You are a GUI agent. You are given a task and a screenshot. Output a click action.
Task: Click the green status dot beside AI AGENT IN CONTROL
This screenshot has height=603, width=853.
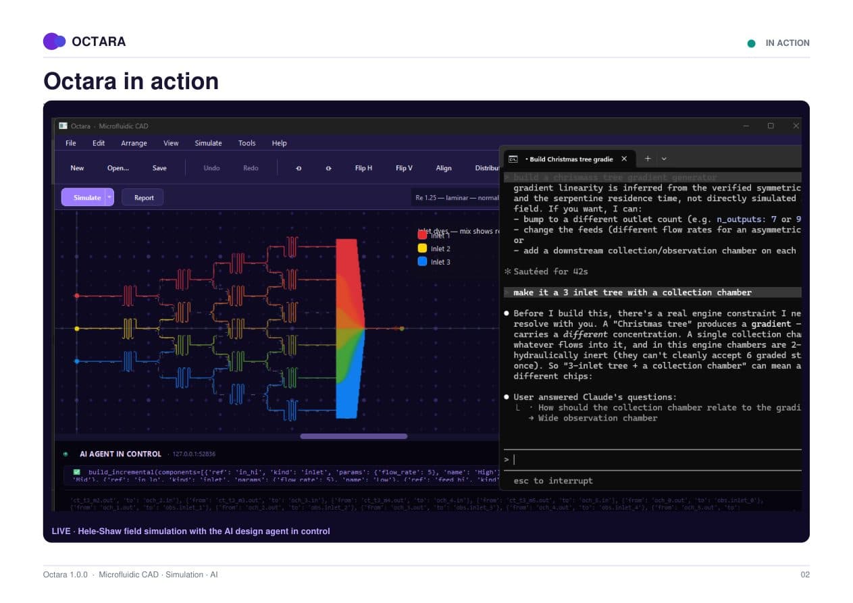click(66, 454)
